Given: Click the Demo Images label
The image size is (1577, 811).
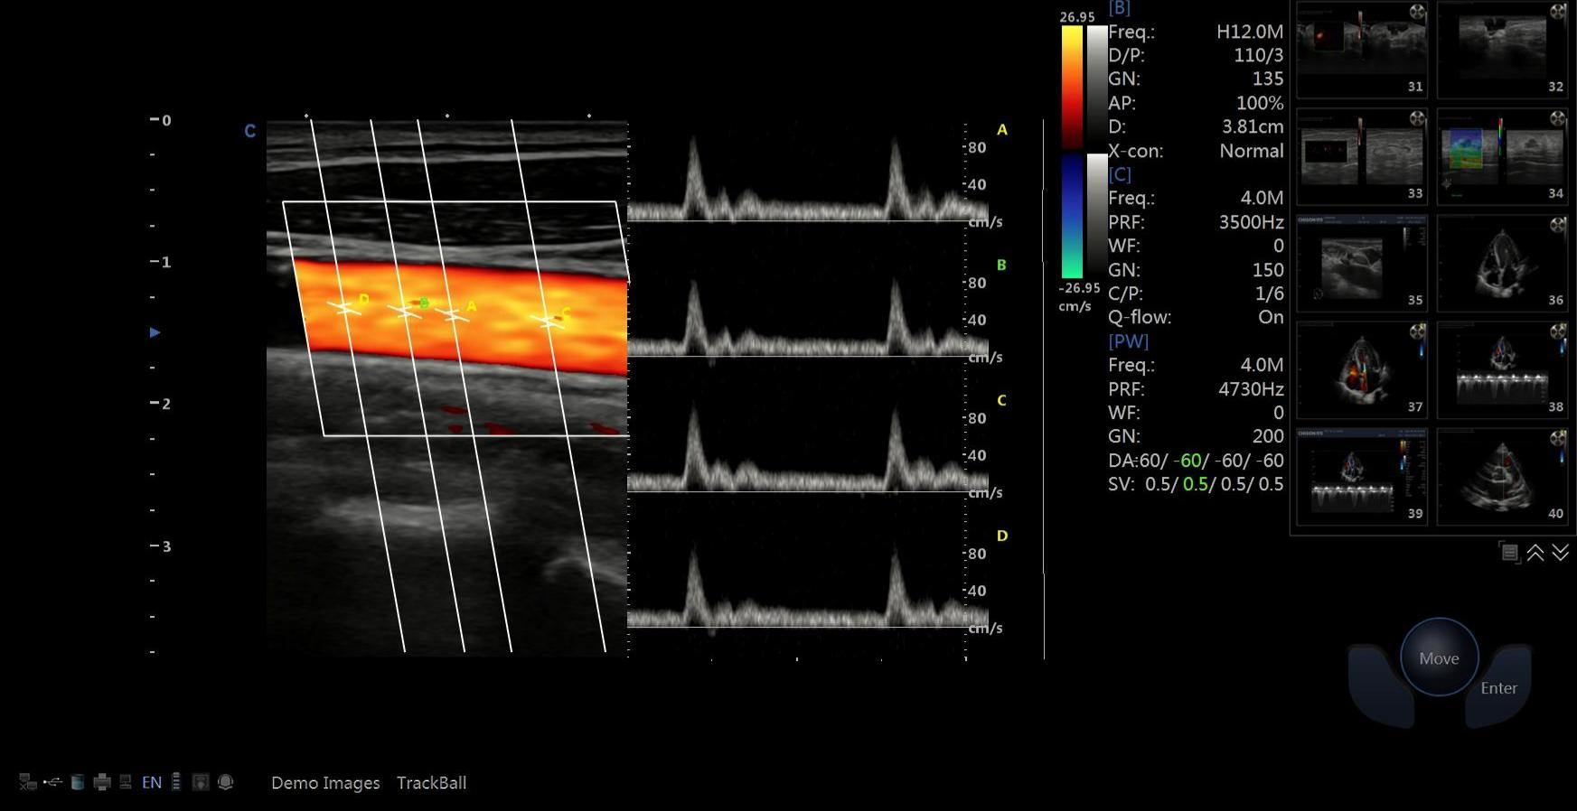Looking at the screenshot, I should 325,783.
